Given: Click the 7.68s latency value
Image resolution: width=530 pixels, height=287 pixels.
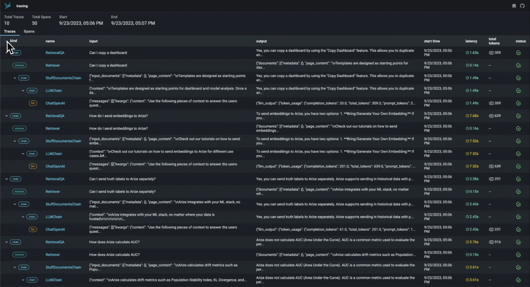Looking at the screenshot, I should tap(474, 116).
